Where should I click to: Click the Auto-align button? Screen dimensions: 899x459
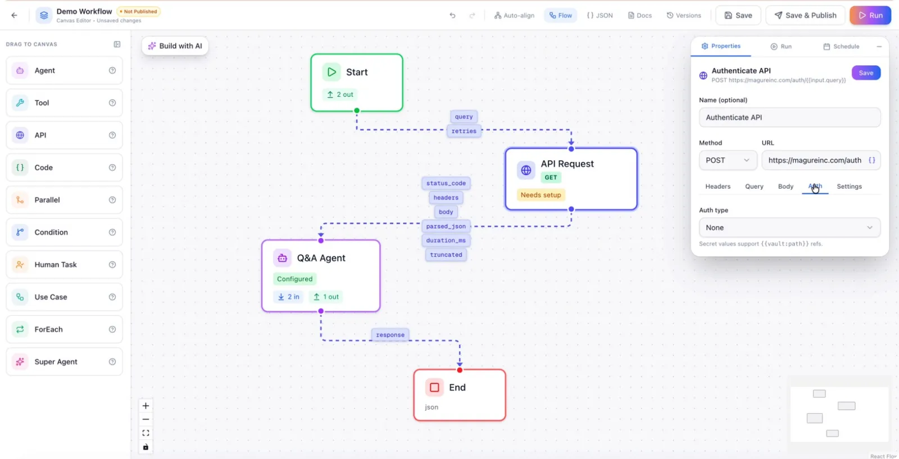[514, 16]
